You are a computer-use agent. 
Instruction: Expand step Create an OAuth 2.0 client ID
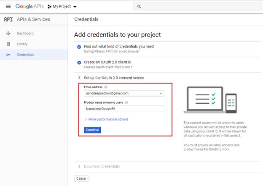tap(107, 62)
